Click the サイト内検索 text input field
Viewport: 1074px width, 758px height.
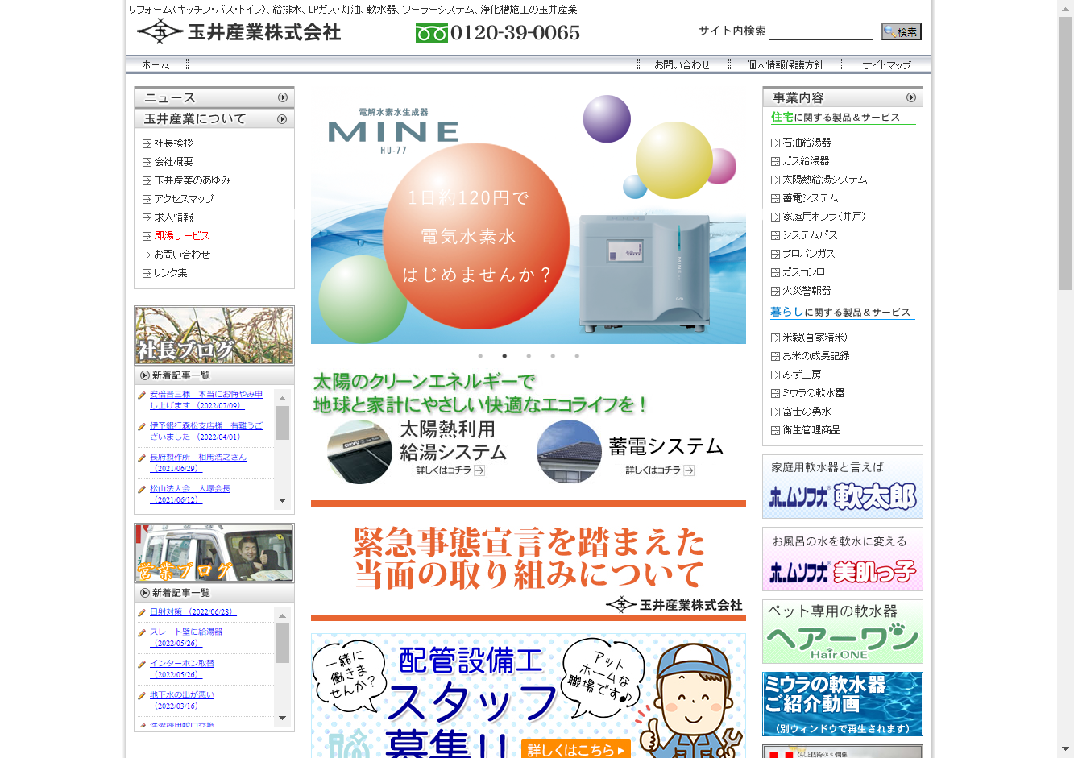(821, 31)
